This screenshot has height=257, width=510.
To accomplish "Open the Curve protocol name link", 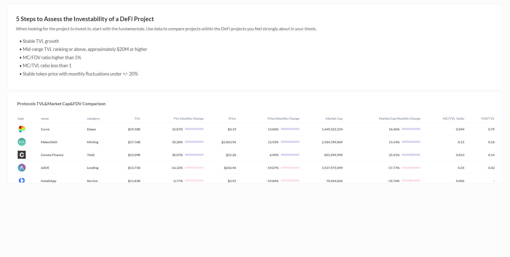I will coord(45,129).
